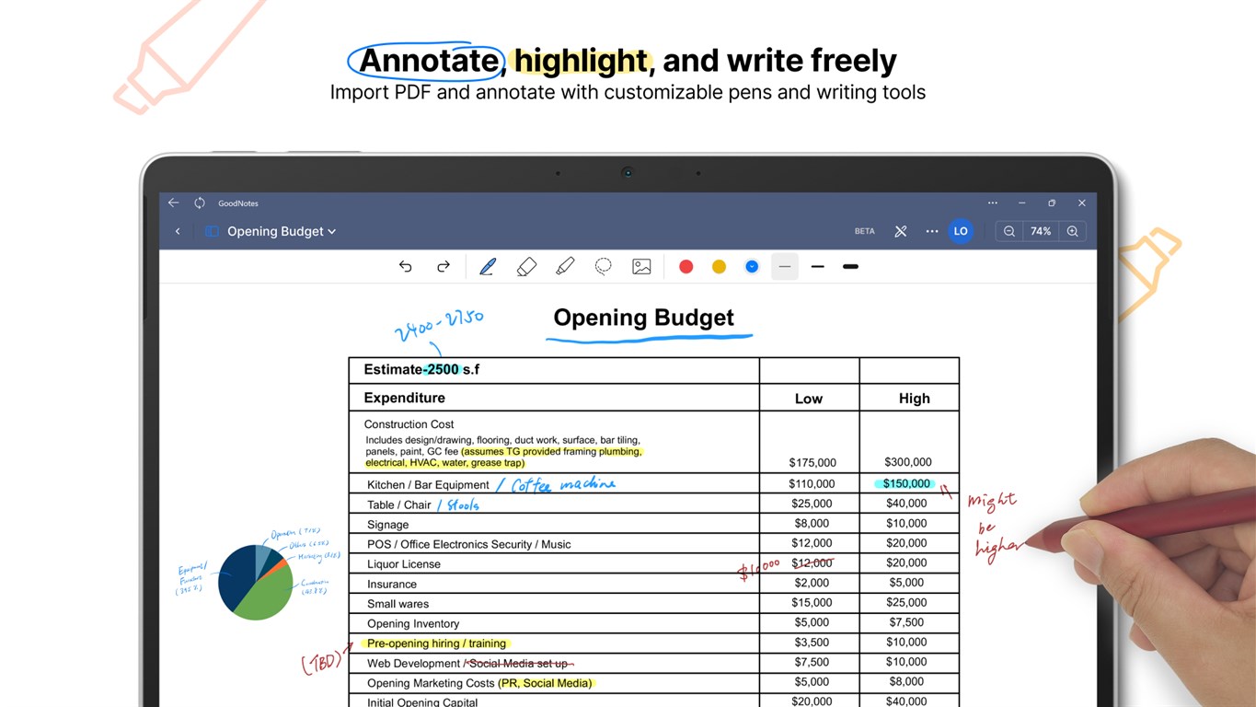
Task: Choose the thickest stroke width
Action: (x=850, y=267)
